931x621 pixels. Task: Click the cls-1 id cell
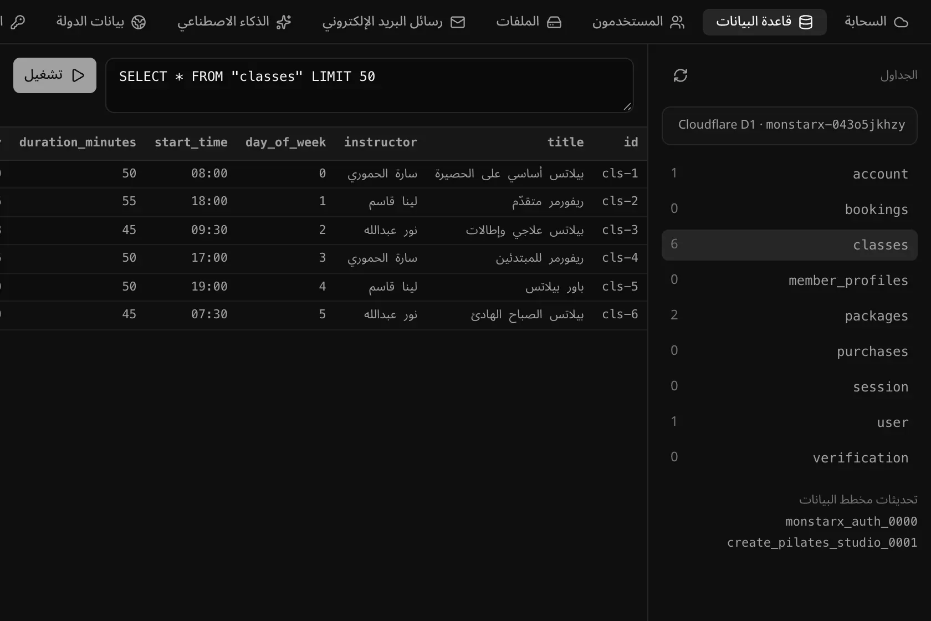click(620, 174)
